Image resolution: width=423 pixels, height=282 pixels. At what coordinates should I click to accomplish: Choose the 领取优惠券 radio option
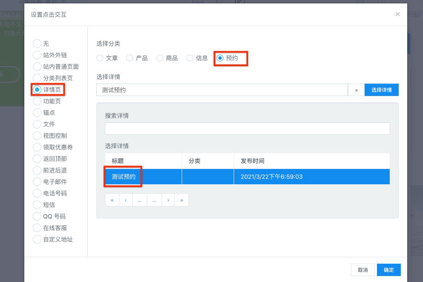pos(37,147)
